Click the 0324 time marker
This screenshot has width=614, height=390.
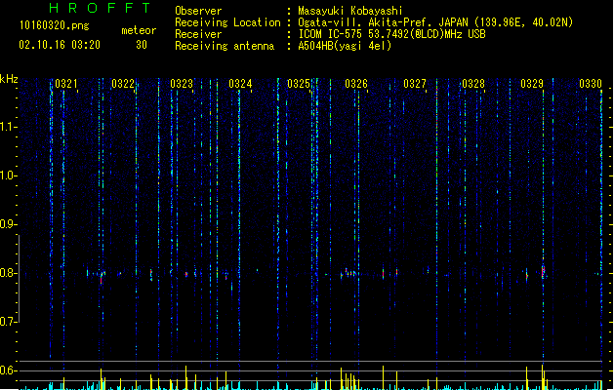(x=240, y=84)
